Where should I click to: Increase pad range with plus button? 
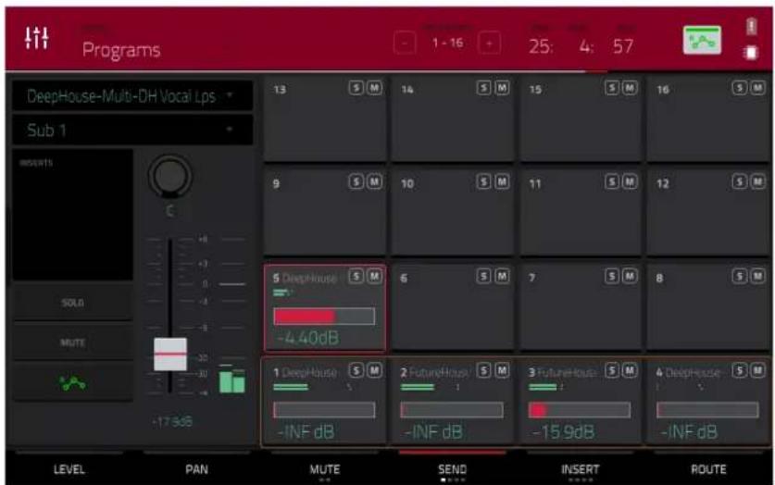[x=489, y=44]
